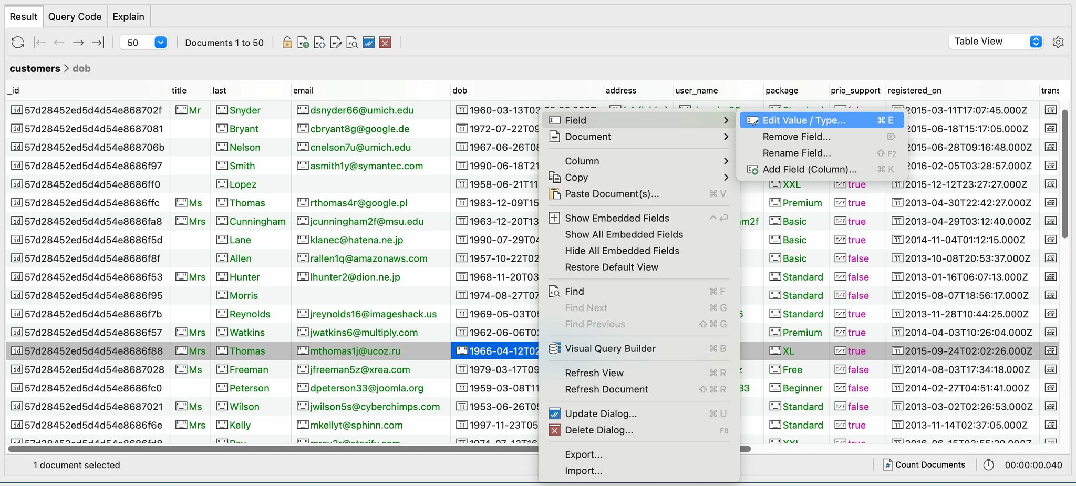Open document JSON editing icon

(319, 42)
